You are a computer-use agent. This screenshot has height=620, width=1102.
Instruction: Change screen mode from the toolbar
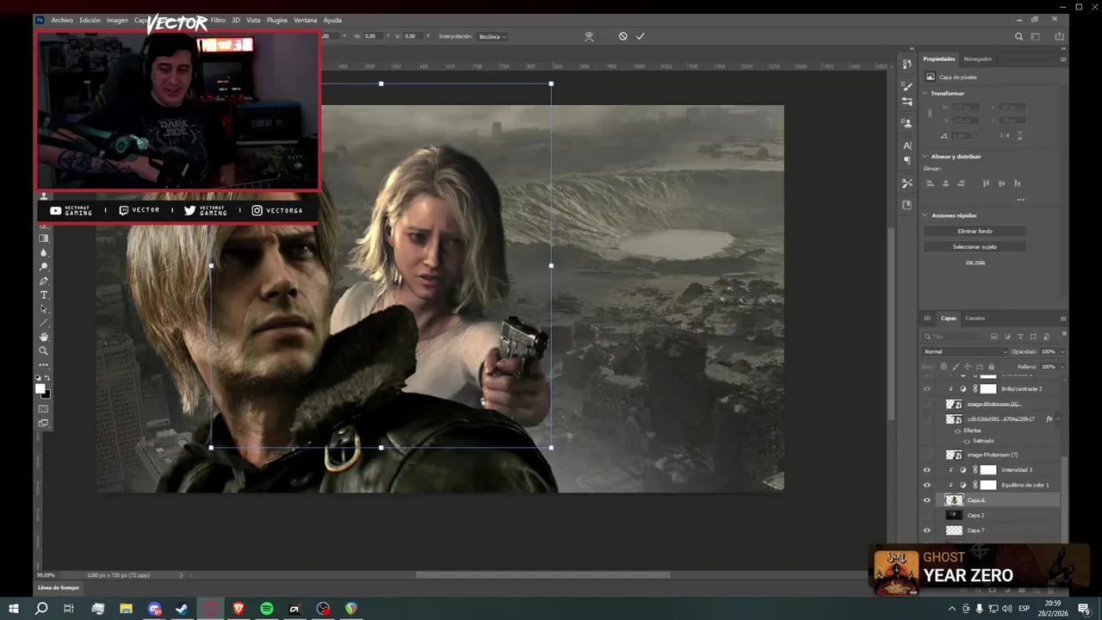pyautogui.click(x=44, y=423)
